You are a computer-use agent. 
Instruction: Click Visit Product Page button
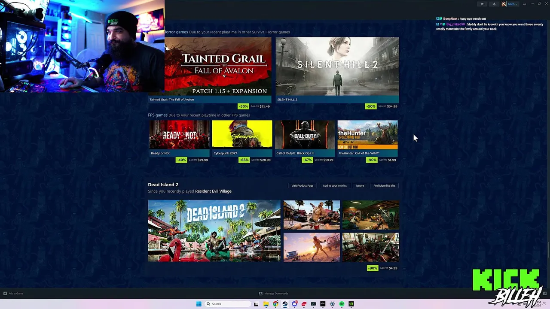[302, 186]
